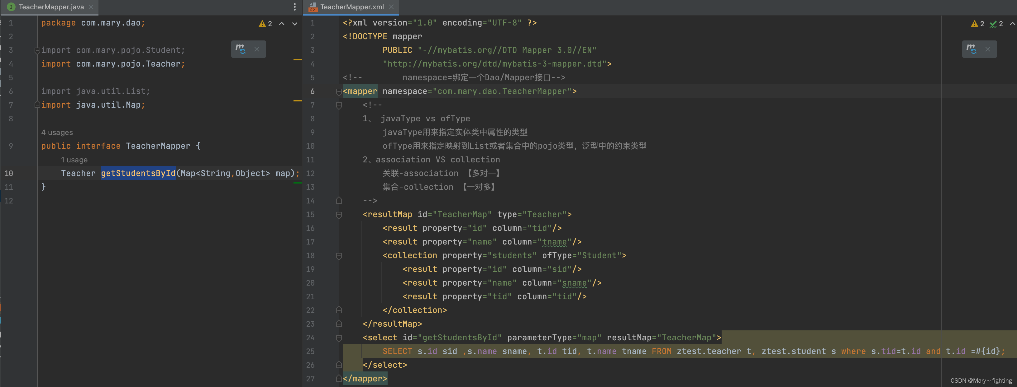
Task: Go to previous highlighted problem in Java editor
Action: click(x=282, y=24)
